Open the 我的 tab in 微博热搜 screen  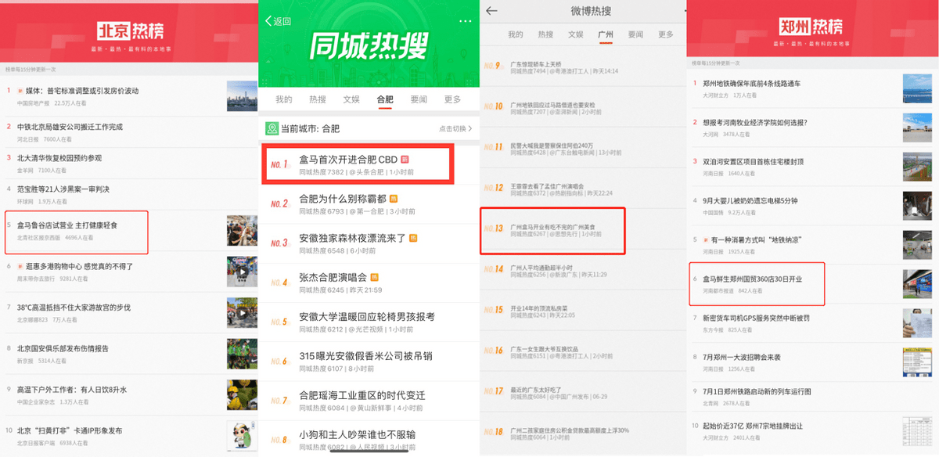click(515, 34)
